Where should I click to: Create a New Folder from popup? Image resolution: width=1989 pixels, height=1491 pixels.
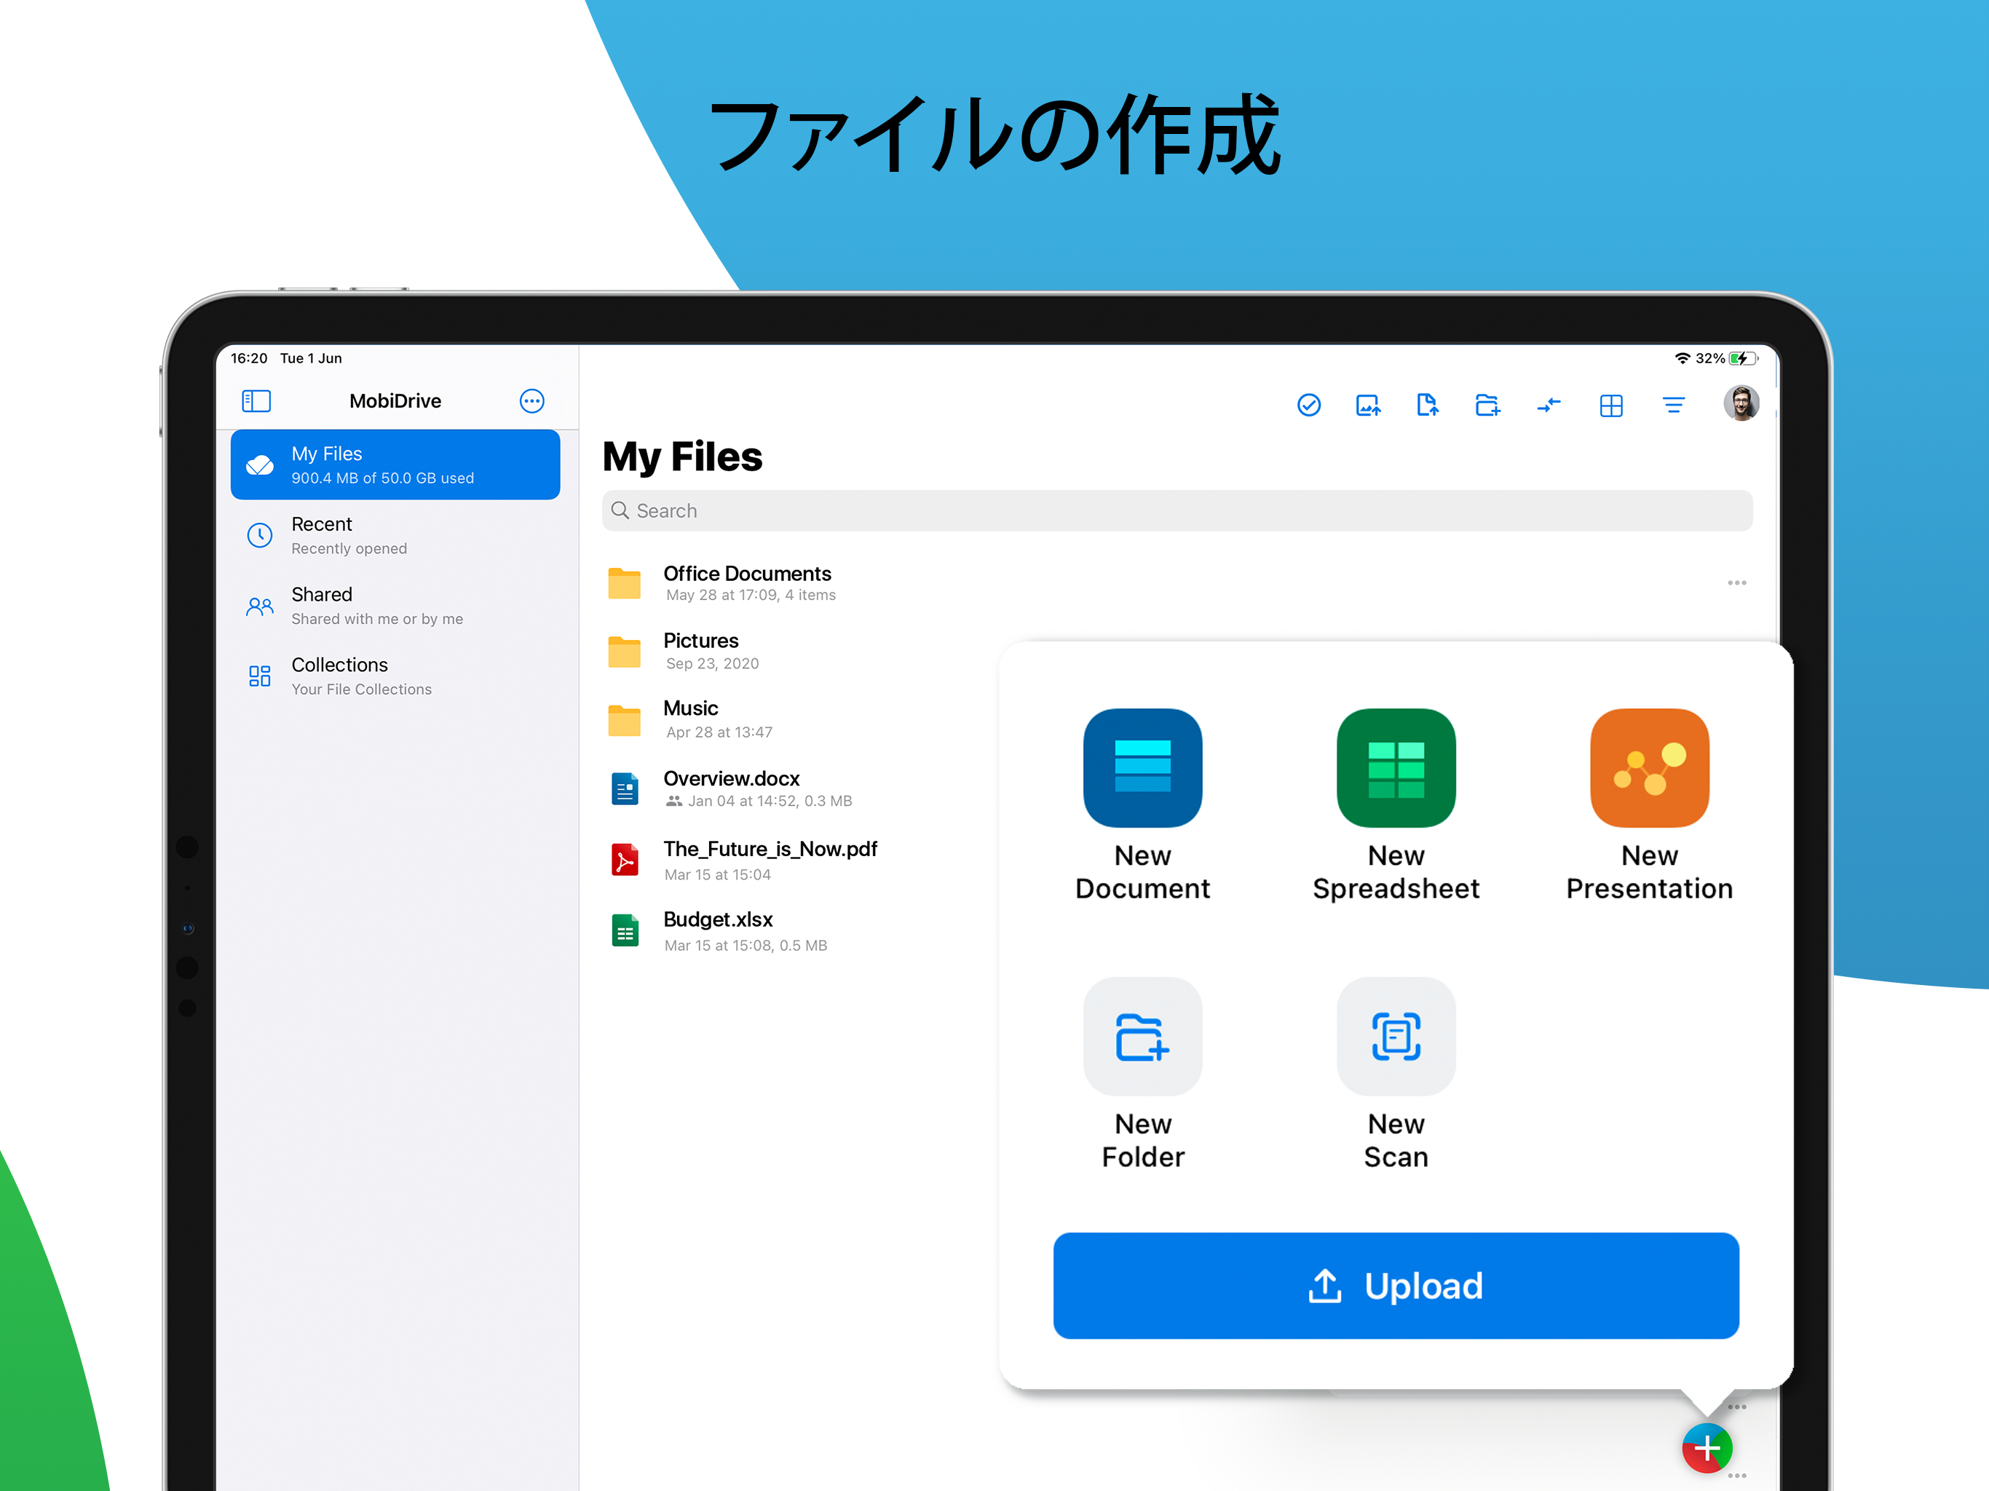tap(1142, 1036)
